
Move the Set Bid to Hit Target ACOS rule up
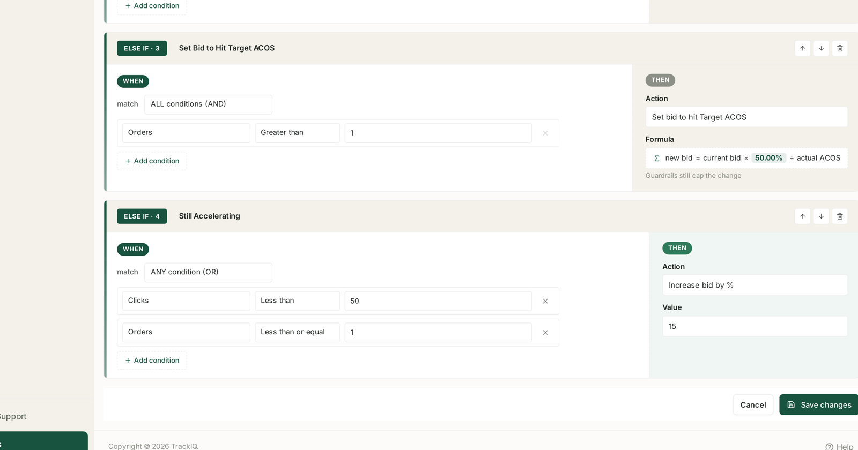tap(802, 48)
